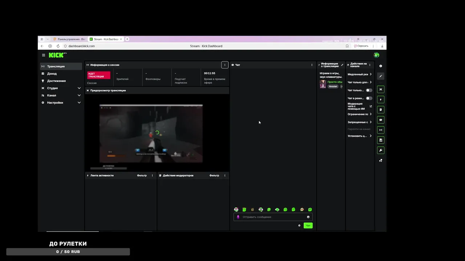Edit stream information with pencil icon

(x=342, y=65)
